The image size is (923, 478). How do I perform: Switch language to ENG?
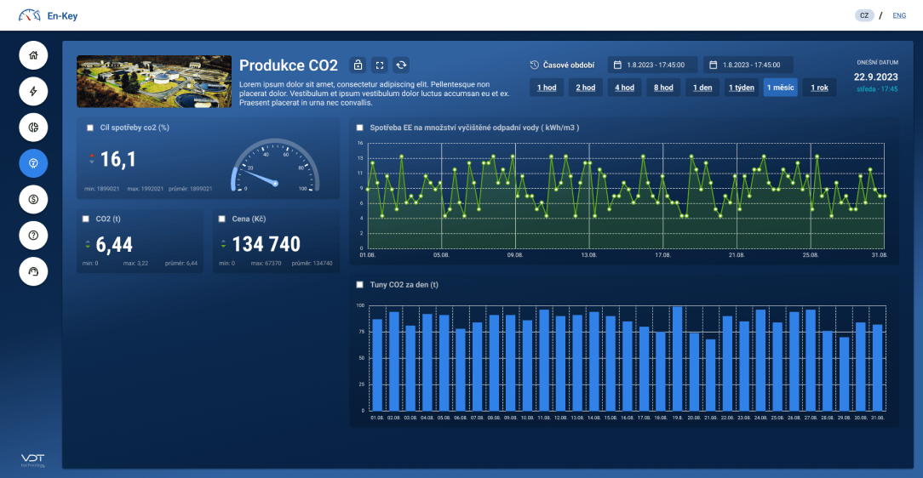click(899, 15)
